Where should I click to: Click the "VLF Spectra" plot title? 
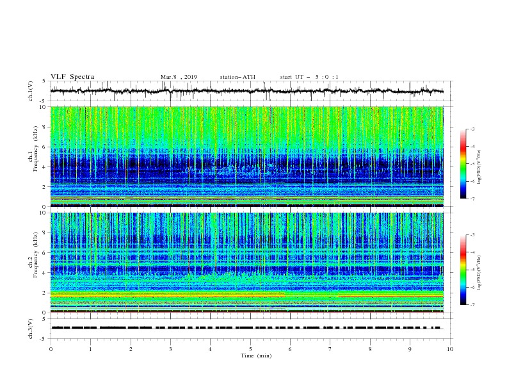click(72, 77)
